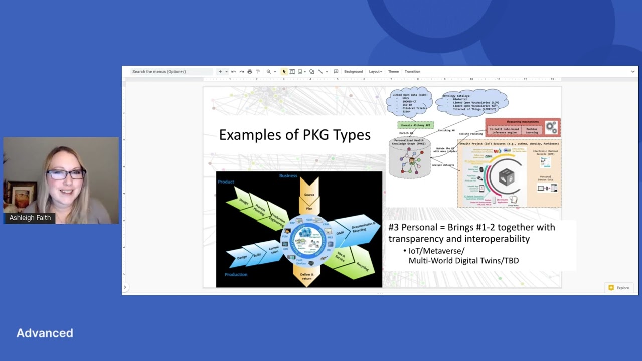
Task: Select the product lifecycle diagram image
Action: pyautogui.click(x=299, y=230)
